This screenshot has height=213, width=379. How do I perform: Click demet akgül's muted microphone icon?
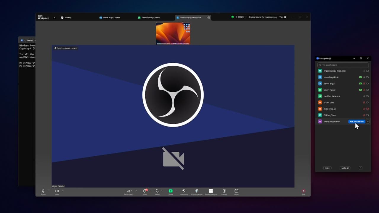364,84
